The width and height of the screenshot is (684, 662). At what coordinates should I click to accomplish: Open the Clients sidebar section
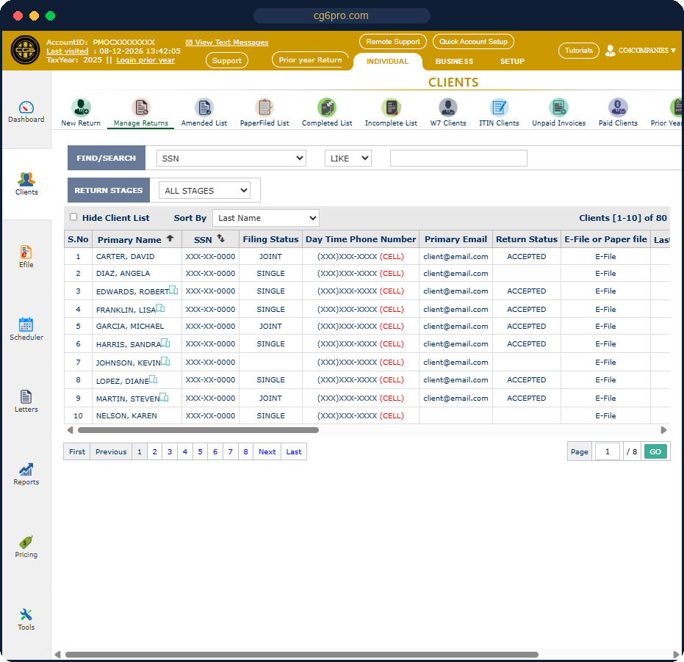(26, 184)
